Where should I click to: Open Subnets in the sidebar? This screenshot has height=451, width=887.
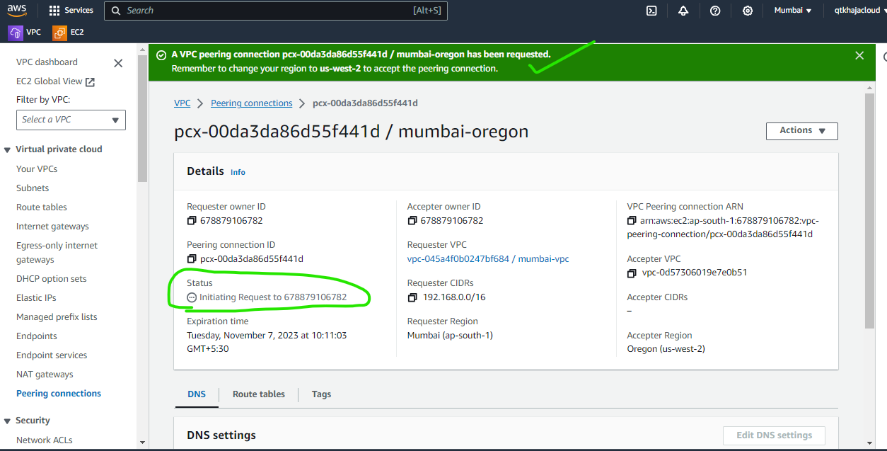pos(33,188)
